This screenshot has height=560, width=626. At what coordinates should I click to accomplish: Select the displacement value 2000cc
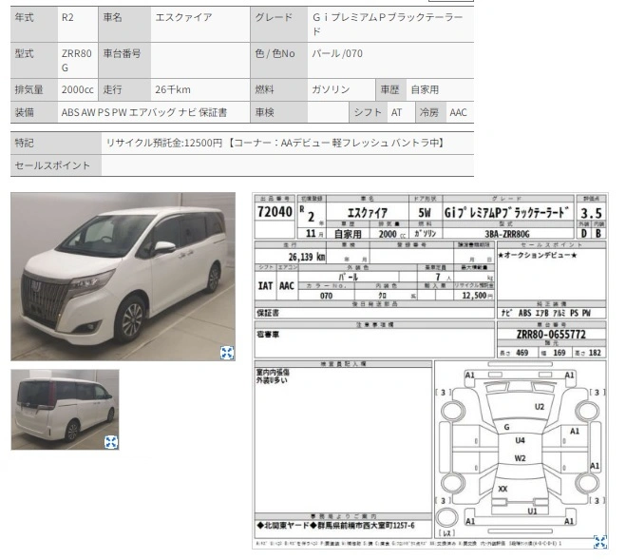tap(78, 89)
